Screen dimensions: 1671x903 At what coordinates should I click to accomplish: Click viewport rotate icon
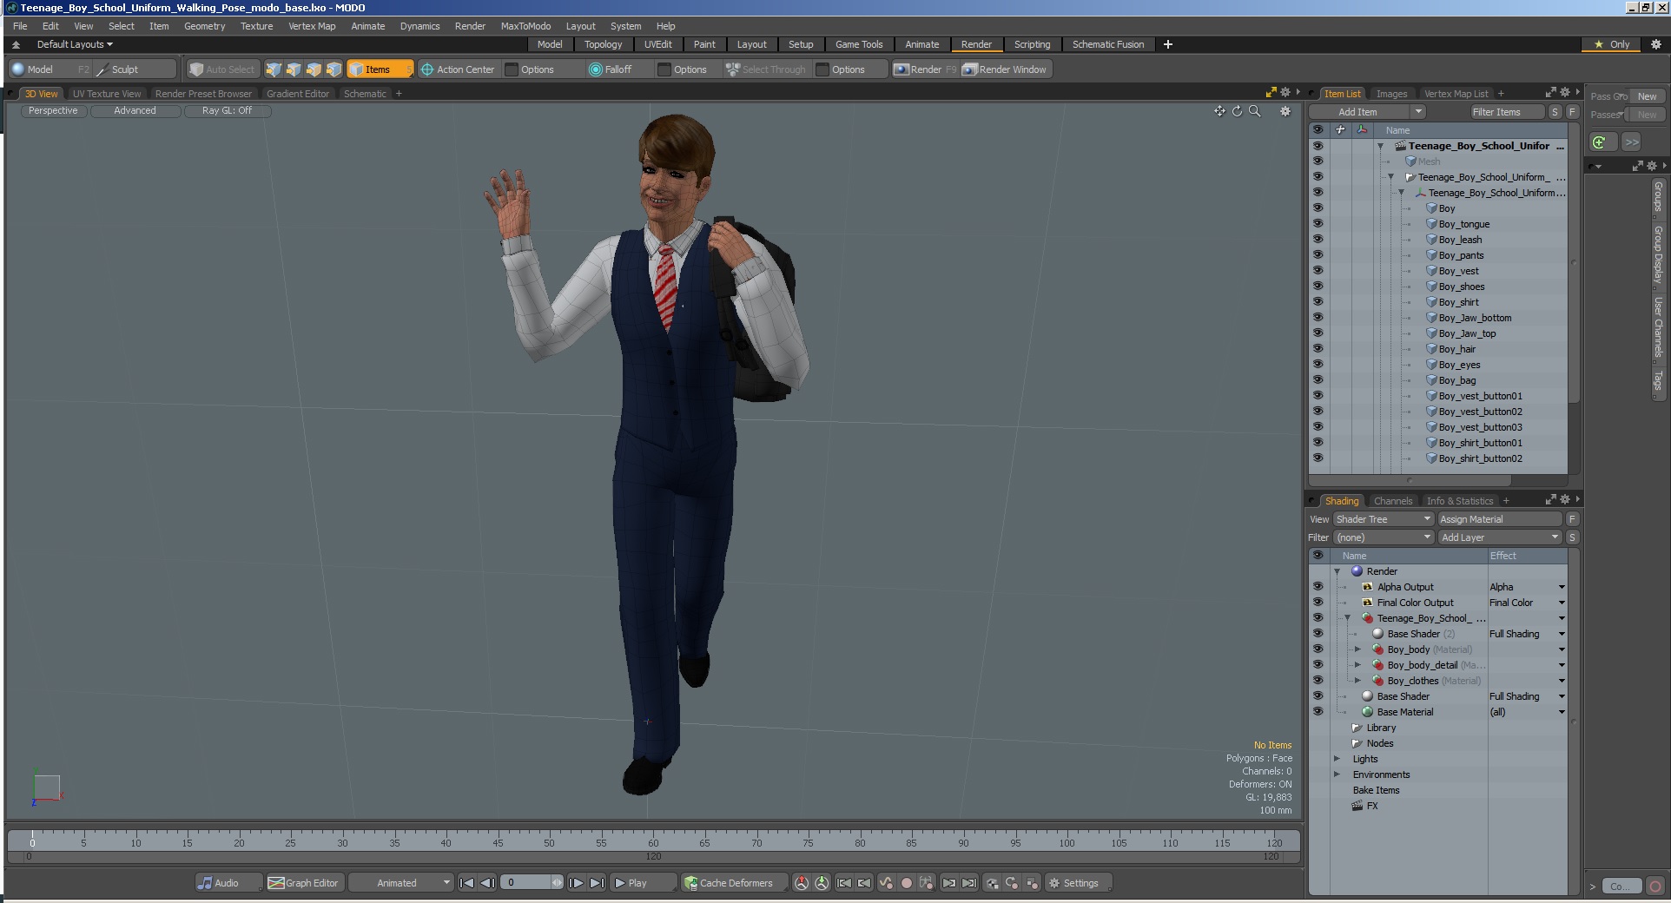click(x=1237, y=111)
